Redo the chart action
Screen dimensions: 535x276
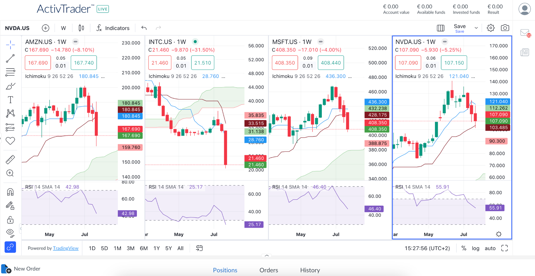click(158, 28)
